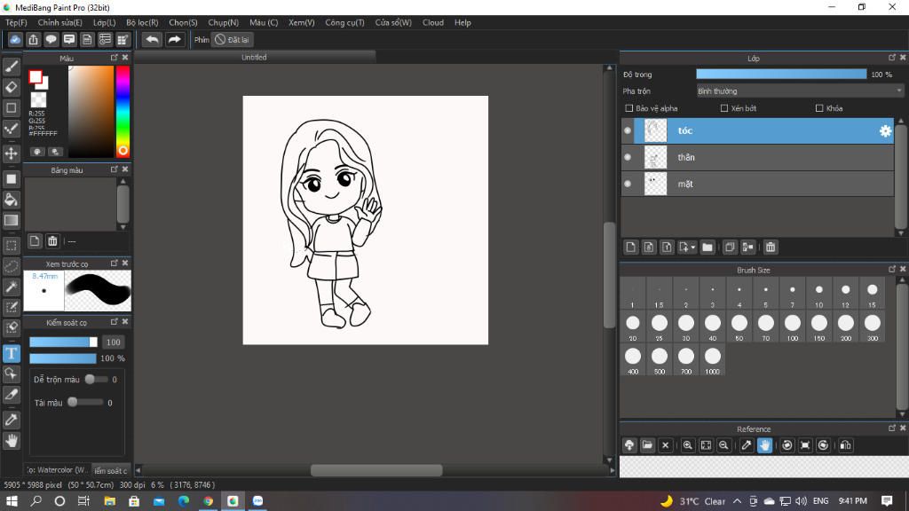Pick brush size 100 in the Brush Size panel
The height and width of the screenshot is (511, 909).
point(792,325)
